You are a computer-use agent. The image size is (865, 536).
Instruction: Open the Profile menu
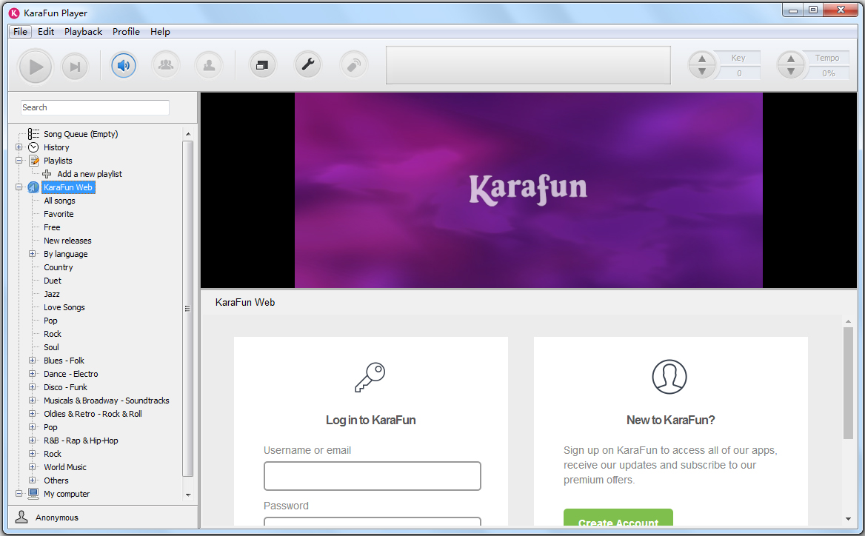coord(126,31)
